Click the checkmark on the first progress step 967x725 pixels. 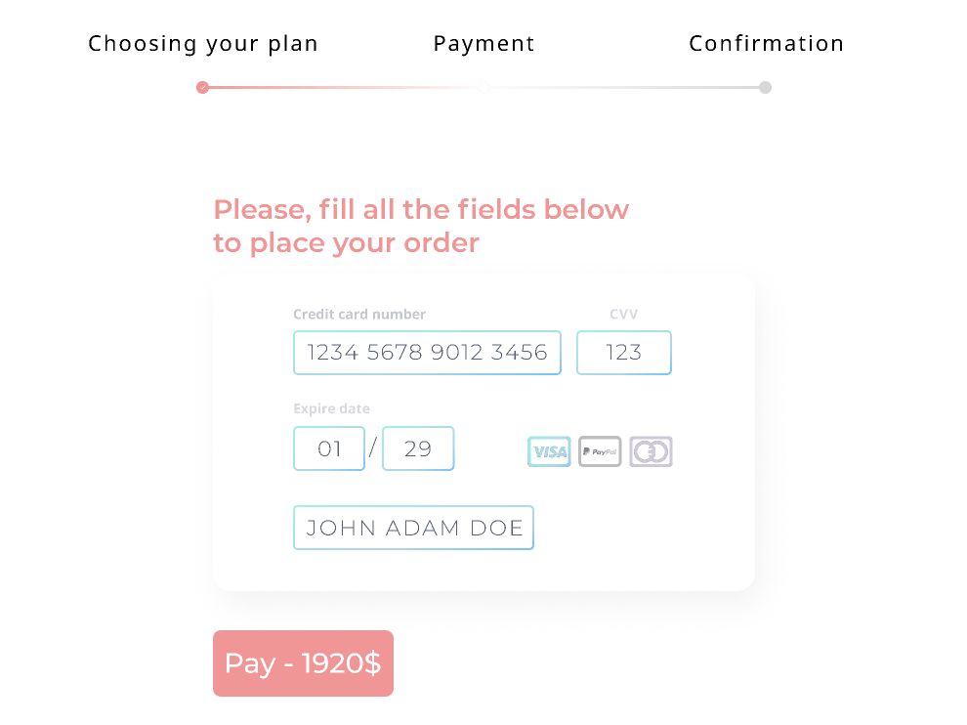[x=202, y=87]
